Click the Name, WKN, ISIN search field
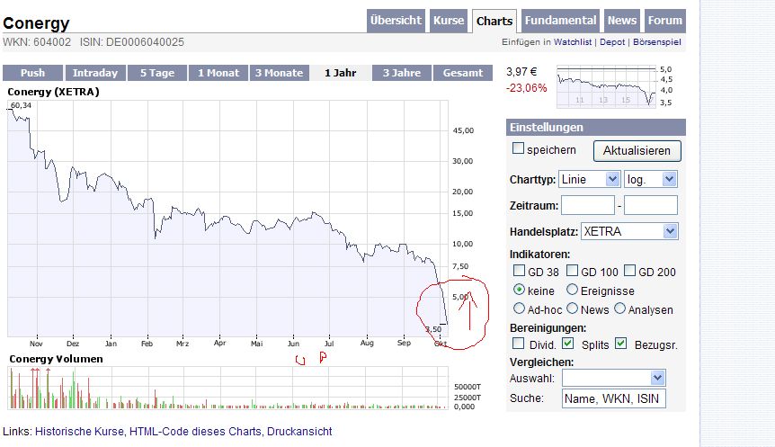Screen dimensions: 775x447 (x=613, y=398)
